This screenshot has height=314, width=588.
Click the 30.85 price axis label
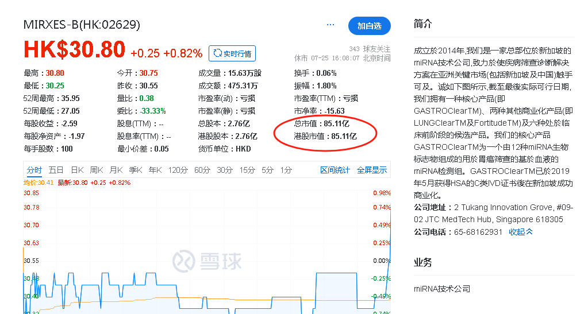pyautogui.click(x=31, y=193)
